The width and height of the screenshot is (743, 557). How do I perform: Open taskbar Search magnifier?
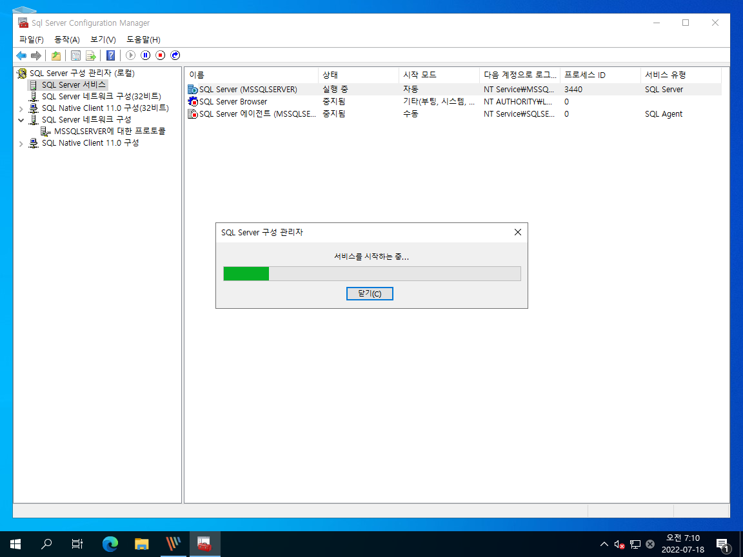pos(46,544)
